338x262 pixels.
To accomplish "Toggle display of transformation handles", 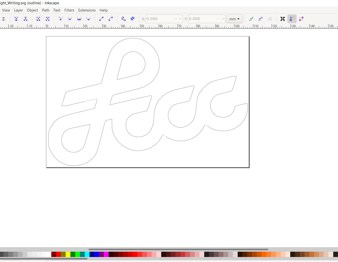I will tap(283, 19).
